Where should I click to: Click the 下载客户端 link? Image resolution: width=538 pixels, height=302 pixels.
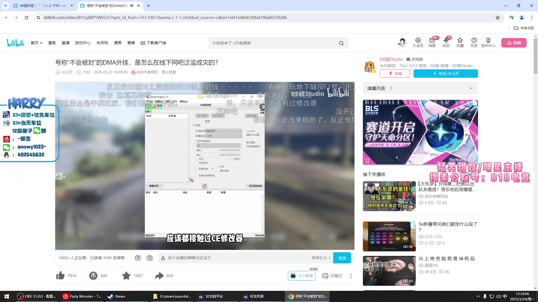(x=153, y=43)
